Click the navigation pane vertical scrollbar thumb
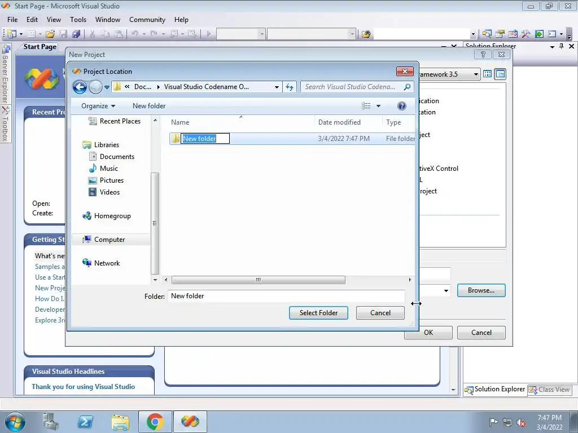The image size is (578, 433). pos(155,223)
